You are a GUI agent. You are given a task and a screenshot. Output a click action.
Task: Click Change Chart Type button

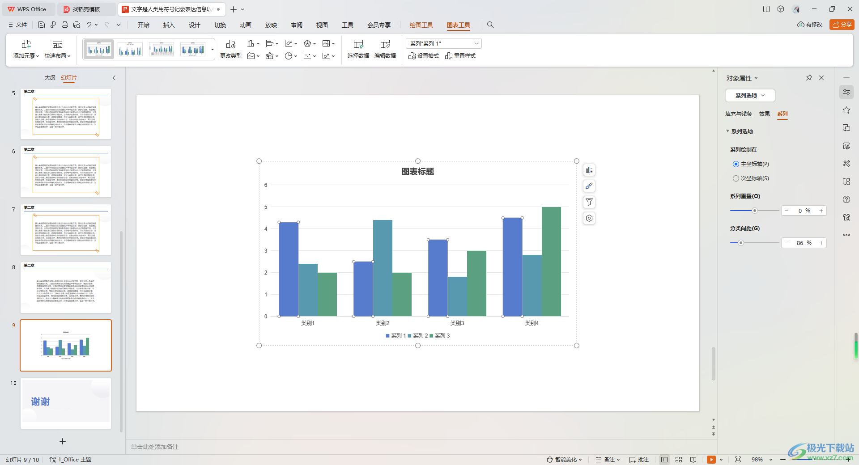(231, 49)
